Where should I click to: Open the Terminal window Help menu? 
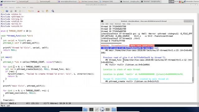(x=128, y=24)
